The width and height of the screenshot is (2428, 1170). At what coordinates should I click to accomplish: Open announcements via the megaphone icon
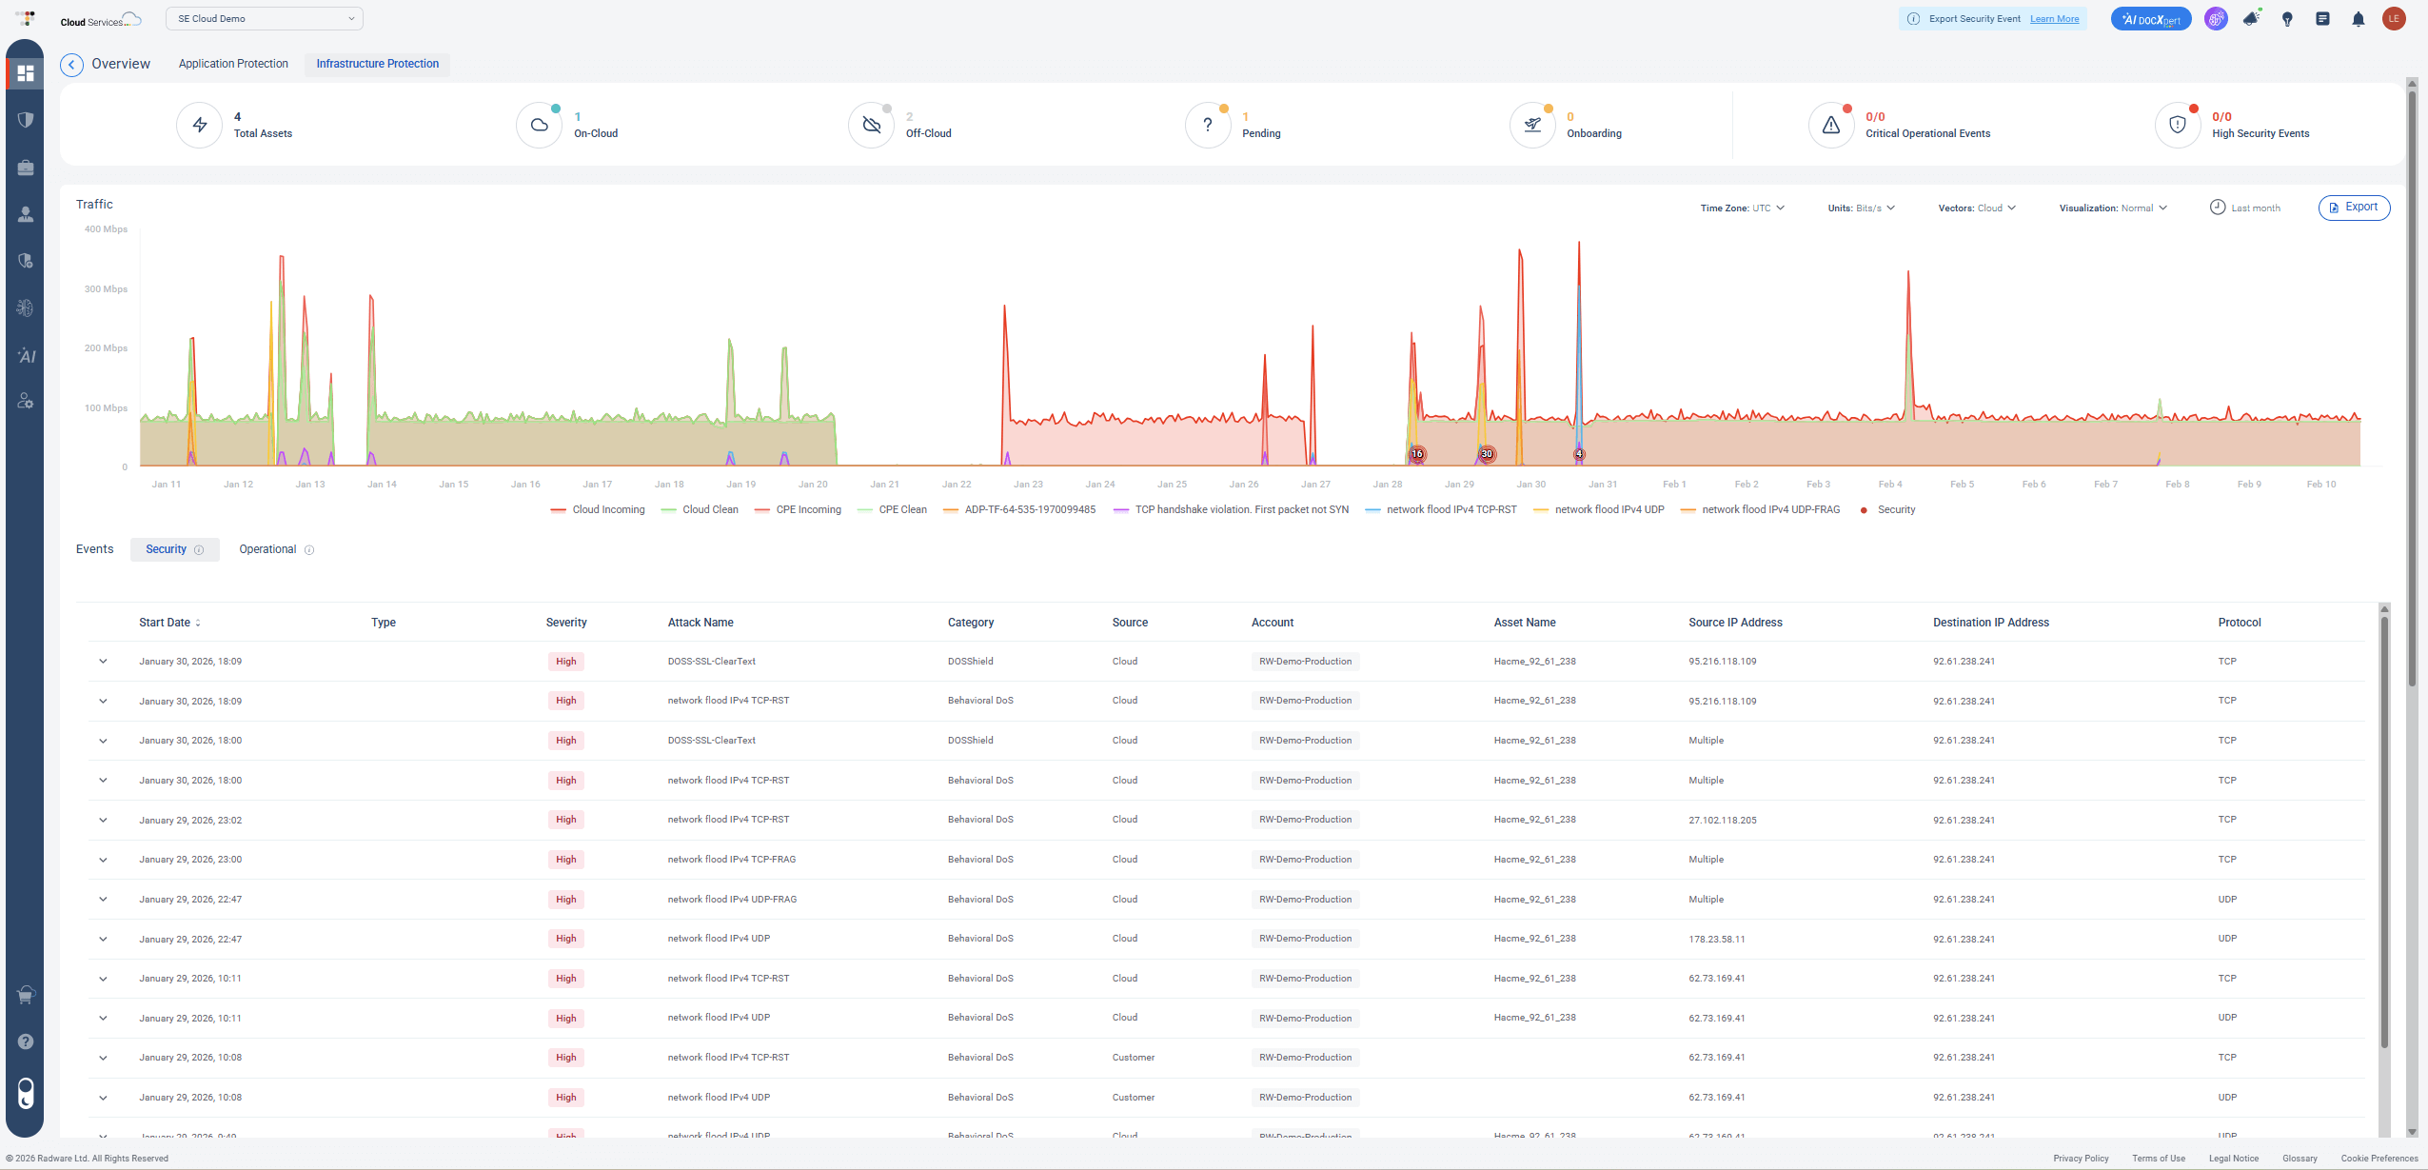[x=2251, y=18]
